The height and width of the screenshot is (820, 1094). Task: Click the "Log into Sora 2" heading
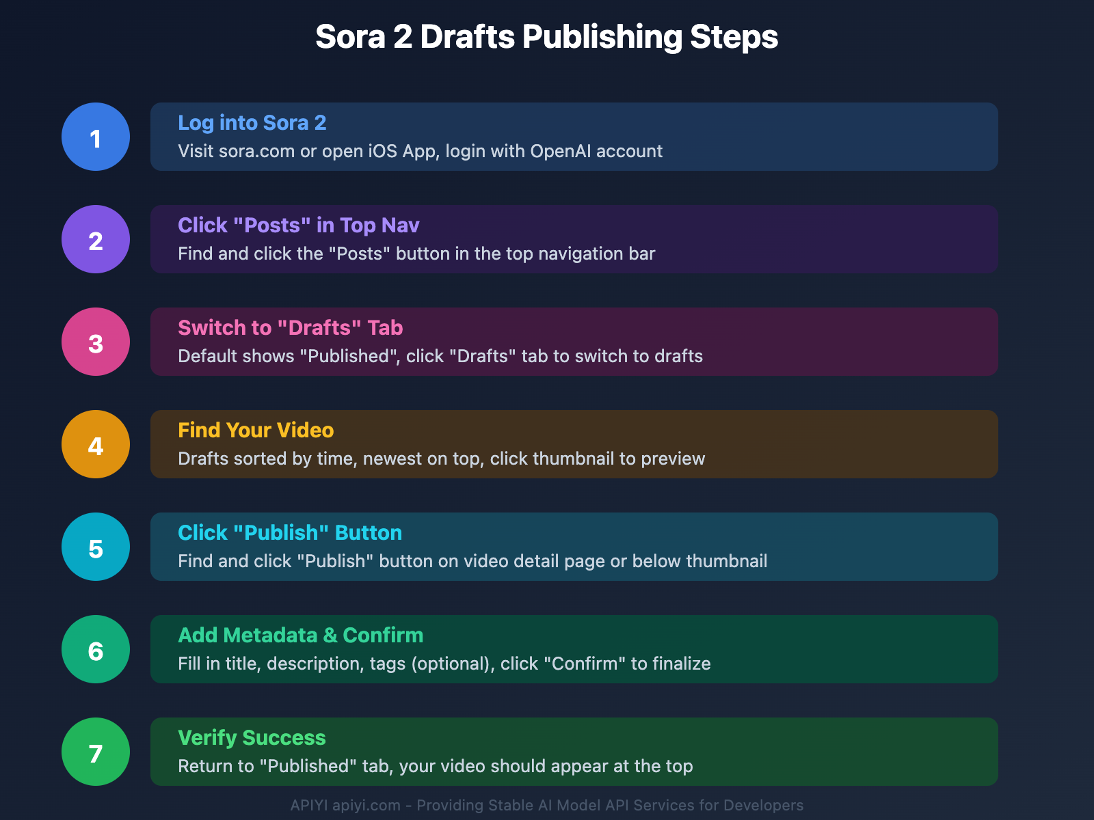tap(252, 123)
